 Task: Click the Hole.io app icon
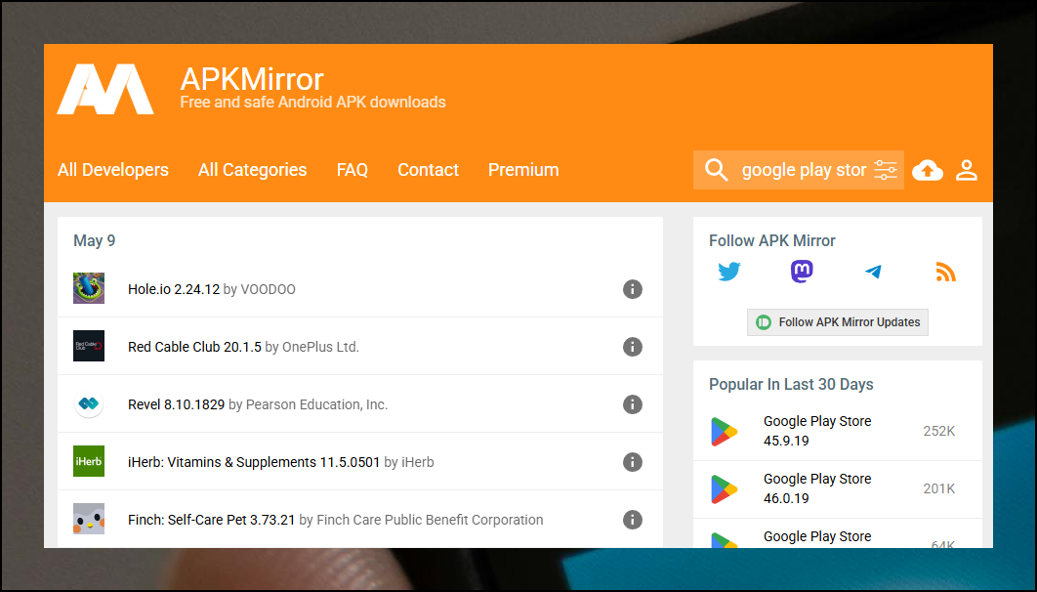tap(89, 288)
